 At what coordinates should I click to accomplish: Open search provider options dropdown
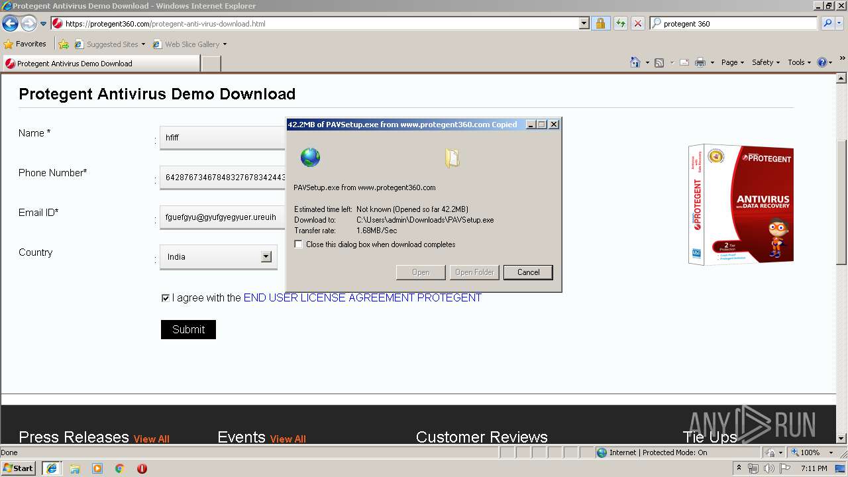tap(840, 24)
